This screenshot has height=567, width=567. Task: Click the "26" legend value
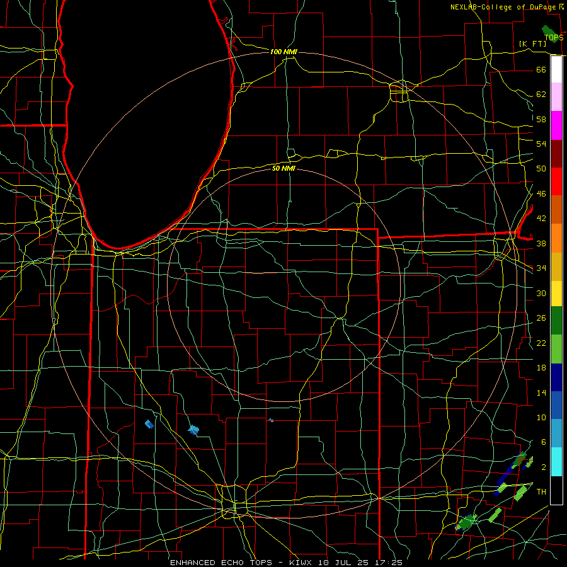coord(541,318)
